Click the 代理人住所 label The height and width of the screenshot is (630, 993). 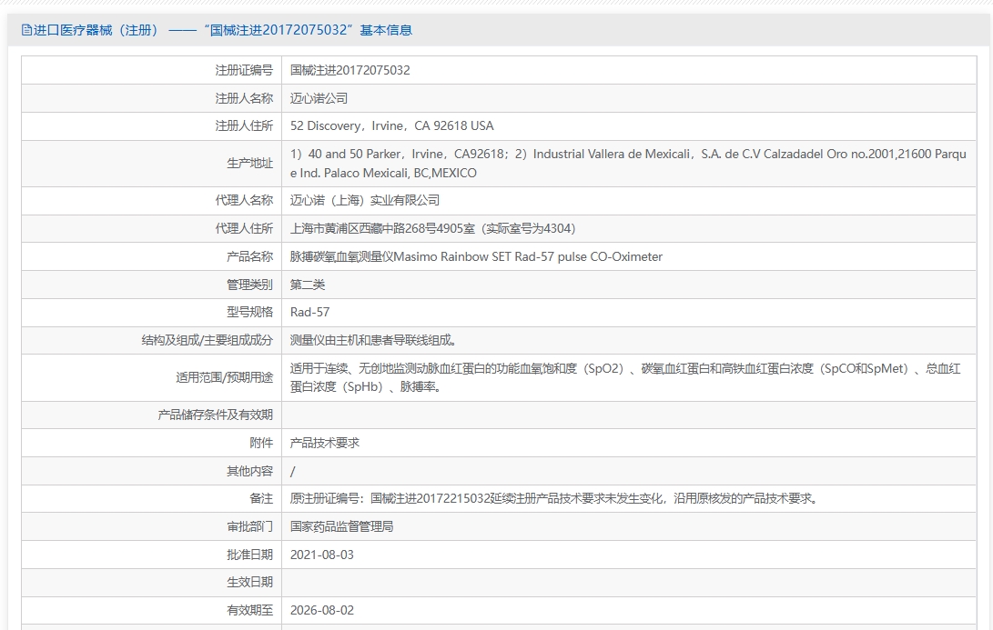pos(244,228)
